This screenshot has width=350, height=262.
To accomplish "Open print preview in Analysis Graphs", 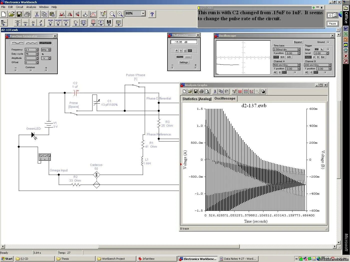I will [207, 92].
